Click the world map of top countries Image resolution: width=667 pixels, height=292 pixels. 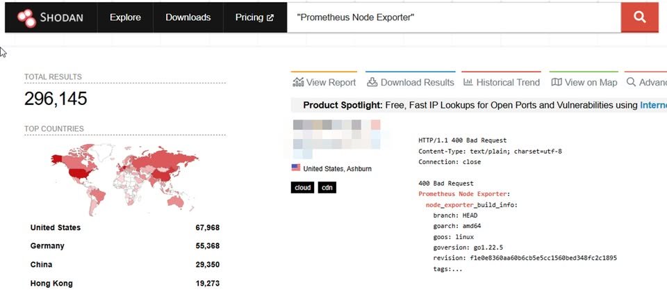124,179
